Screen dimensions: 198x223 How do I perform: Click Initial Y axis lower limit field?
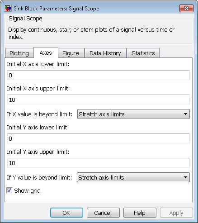pos(99,138)
